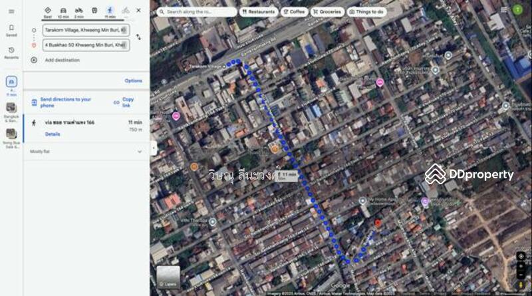Filter map by Restaurants chip
The image size is (532, 296).
pos(258,11)
